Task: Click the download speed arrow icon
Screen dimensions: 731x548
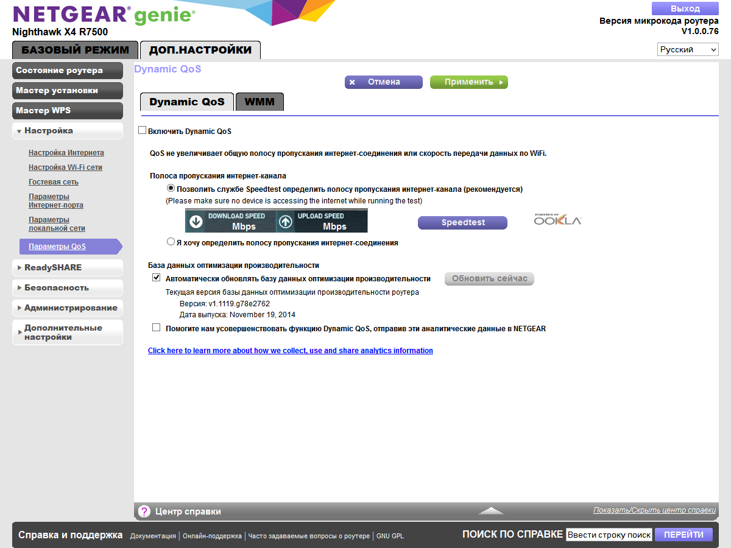Action: tap(196, 222)
